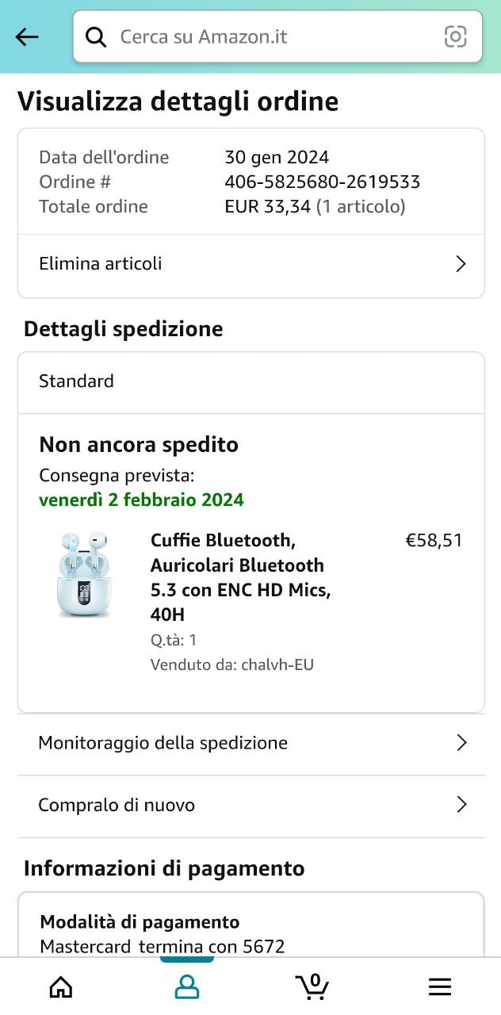
Task: Focus the Cerca su Amazon.it search field
Action: 270,36
